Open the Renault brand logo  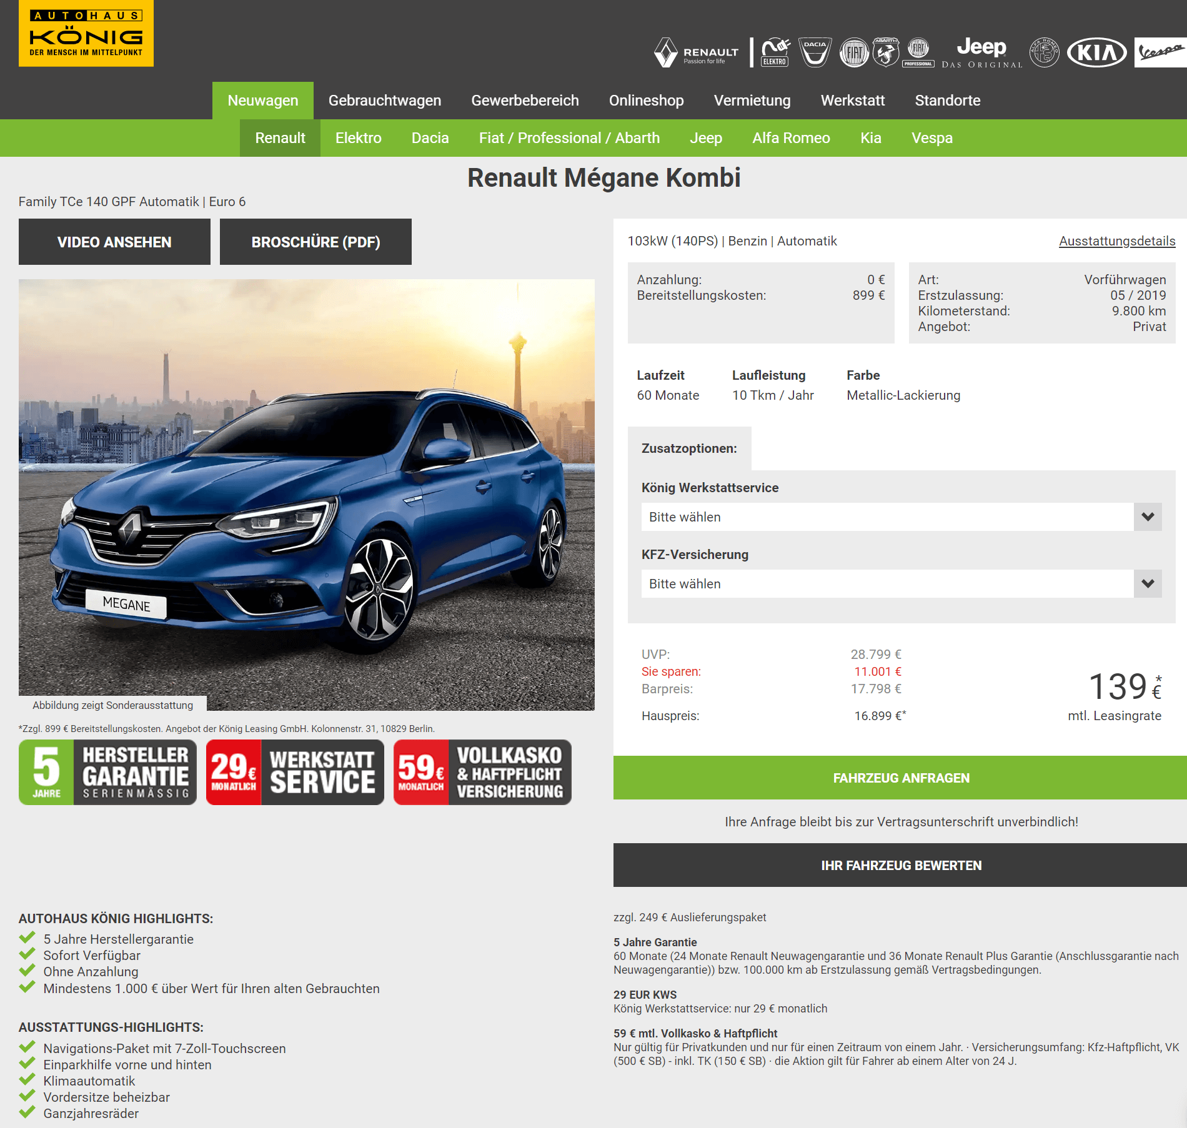(696, 52)
